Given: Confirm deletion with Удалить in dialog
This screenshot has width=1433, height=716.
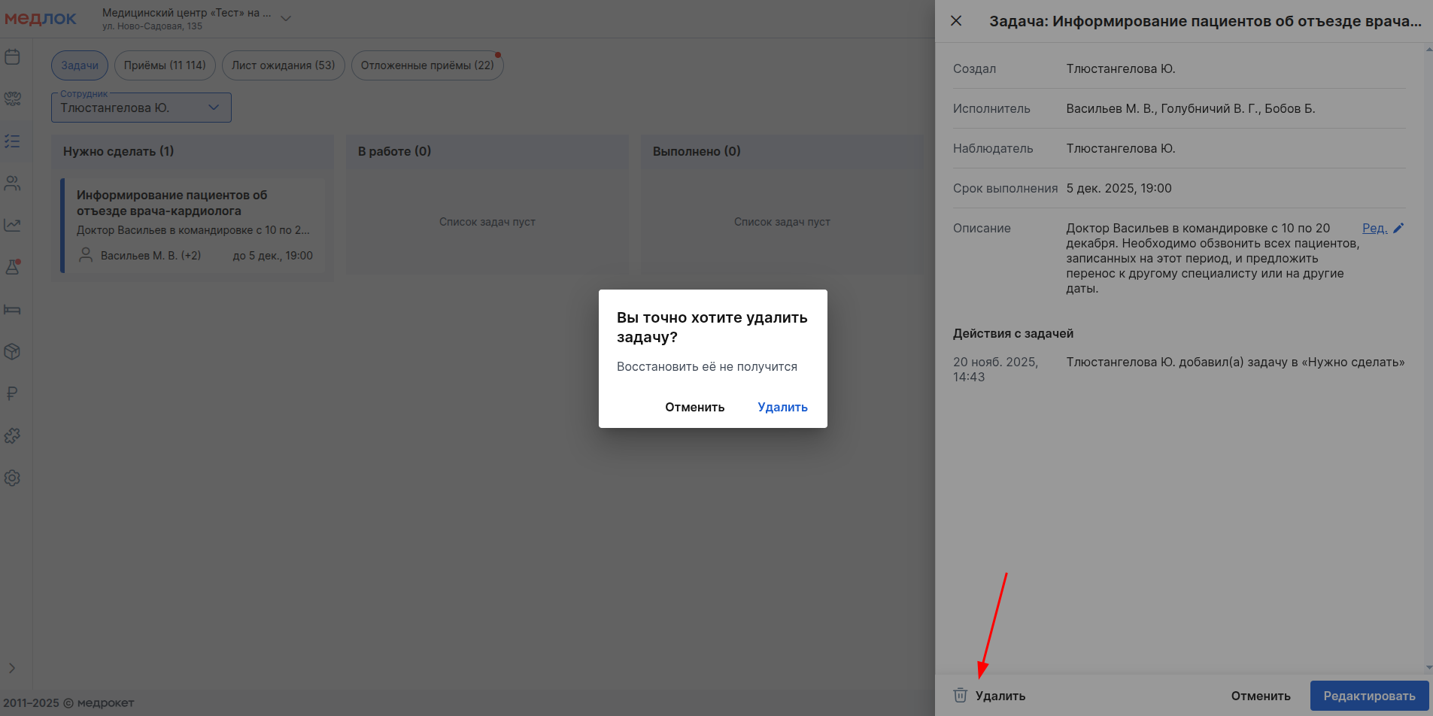Looking at the screenshot, I should pyautogui.click(x=782, y=407).
